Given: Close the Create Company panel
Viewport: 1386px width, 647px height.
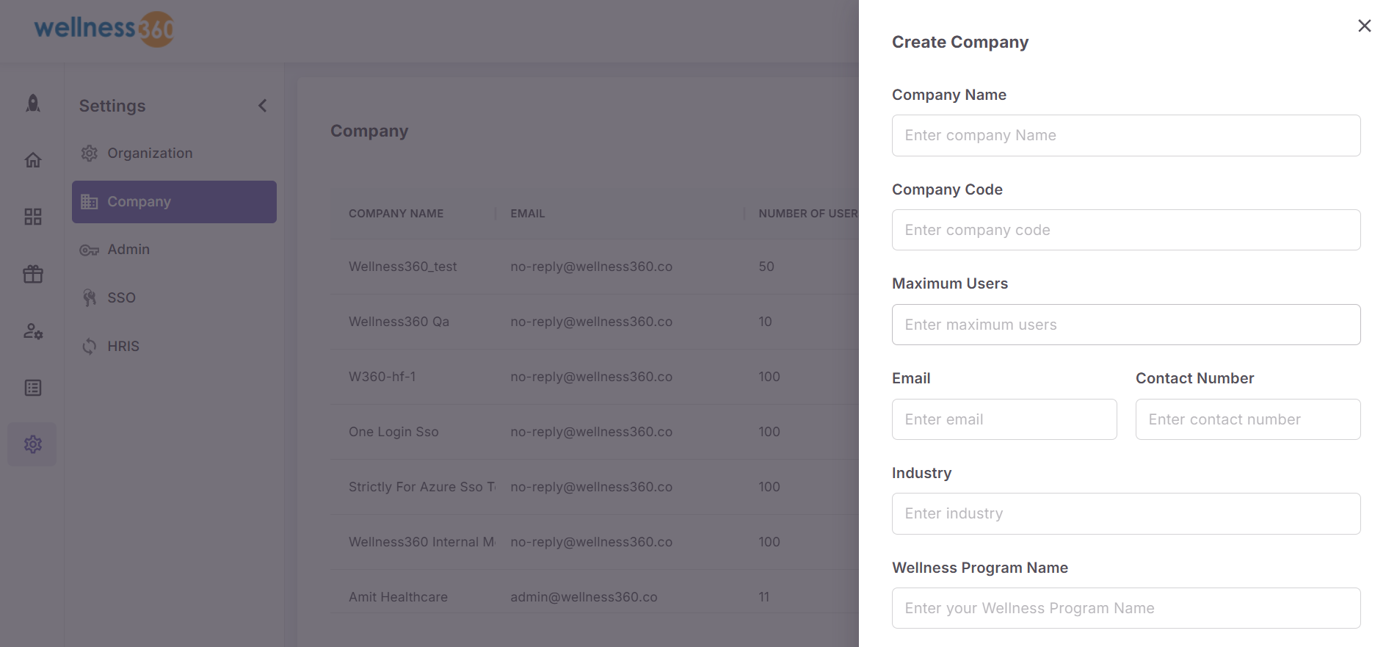Looking at the screenshot, I should pyautogui.click(x=1365, y=26).
